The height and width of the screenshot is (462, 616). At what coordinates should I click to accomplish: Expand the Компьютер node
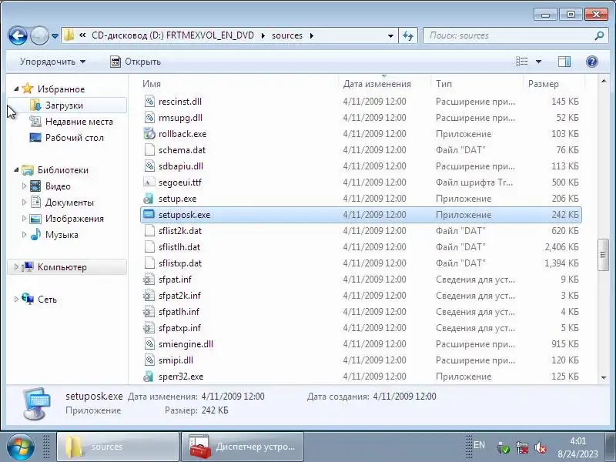(16, 266)
